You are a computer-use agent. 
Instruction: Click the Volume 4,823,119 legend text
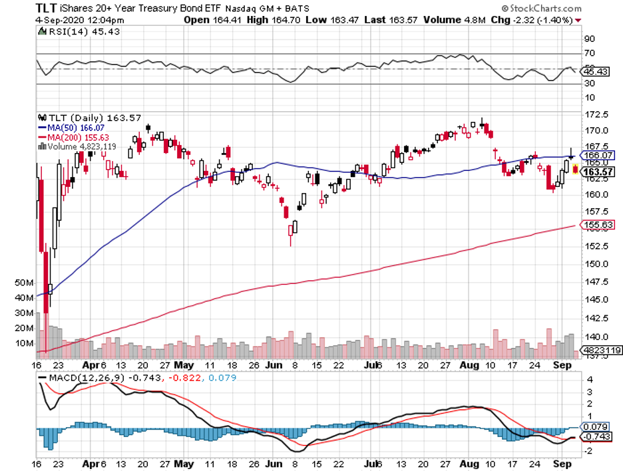click(x=82, y=146)
